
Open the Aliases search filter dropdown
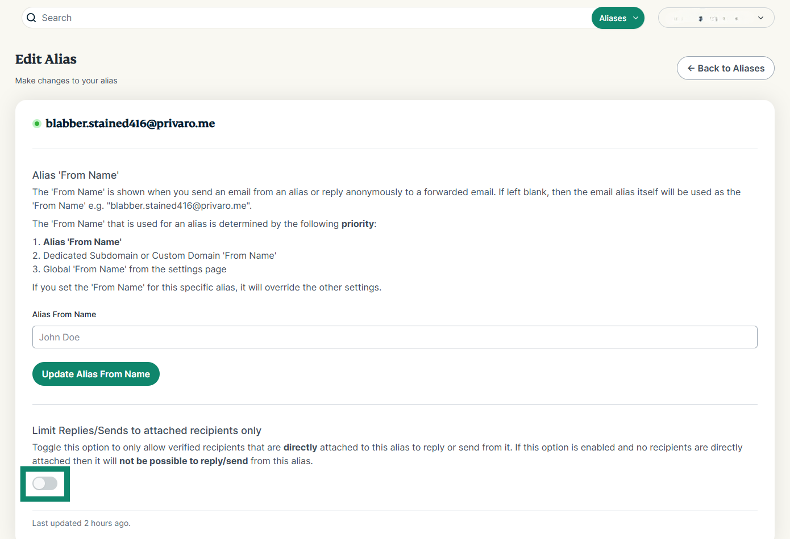[618, 18]
